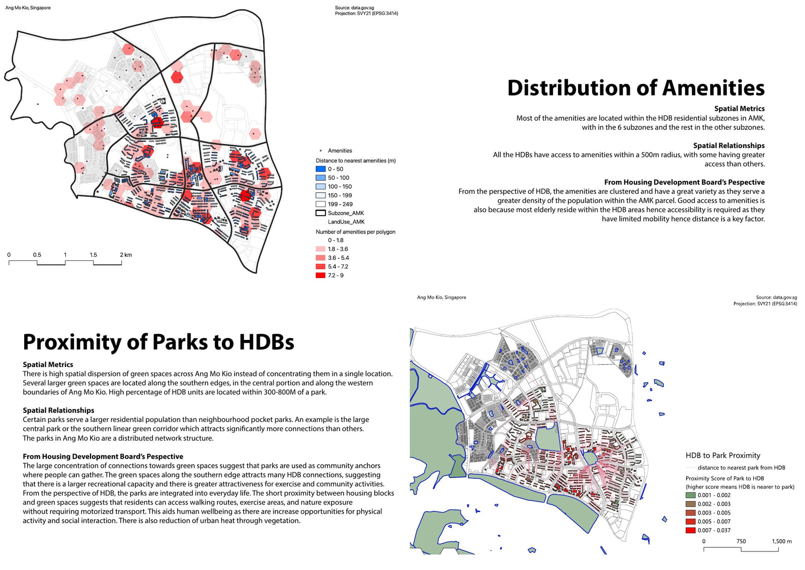The image size is (805, 570).
Task: Click the Amenities point marker symbol in the legend
Action: coord(320,151)
